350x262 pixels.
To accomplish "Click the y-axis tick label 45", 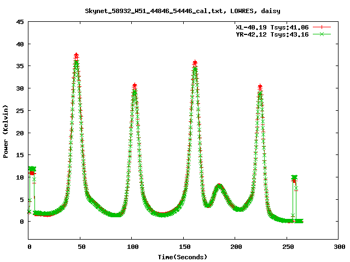I will tap(20, 22).
